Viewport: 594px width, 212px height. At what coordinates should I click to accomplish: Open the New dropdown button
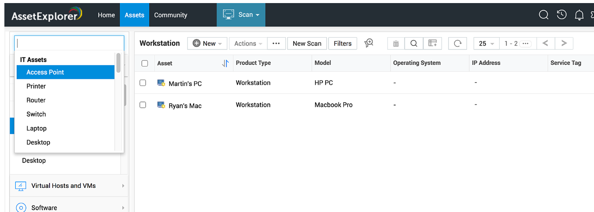click(207, 43)
